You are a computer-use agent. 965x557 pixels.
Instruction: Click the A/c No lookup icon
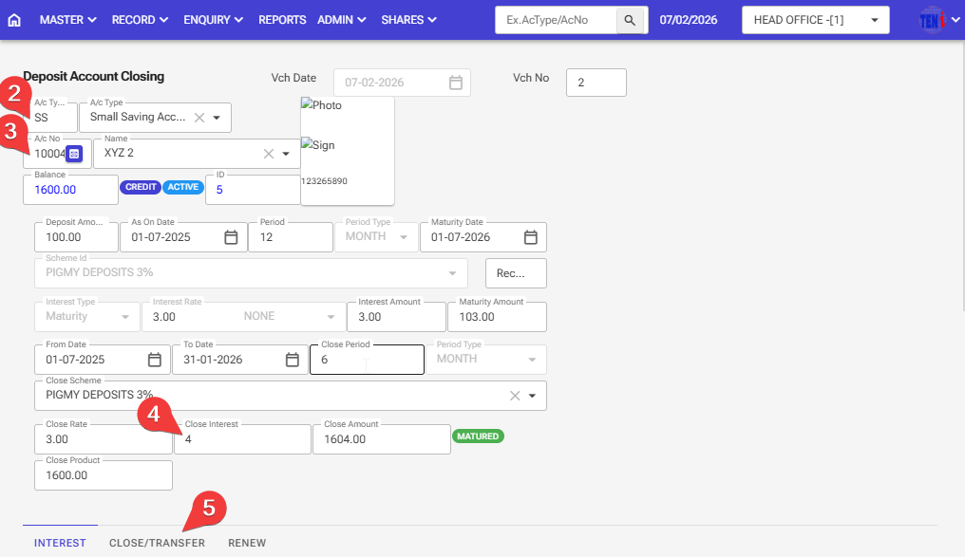[x=74, y=154]
